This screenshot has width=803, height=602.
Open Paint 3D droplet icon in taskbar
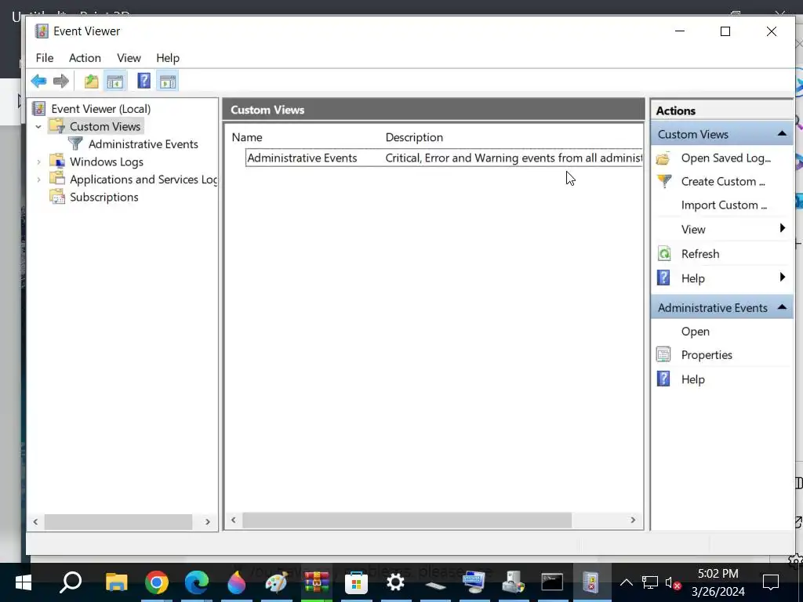coord(236,582)
